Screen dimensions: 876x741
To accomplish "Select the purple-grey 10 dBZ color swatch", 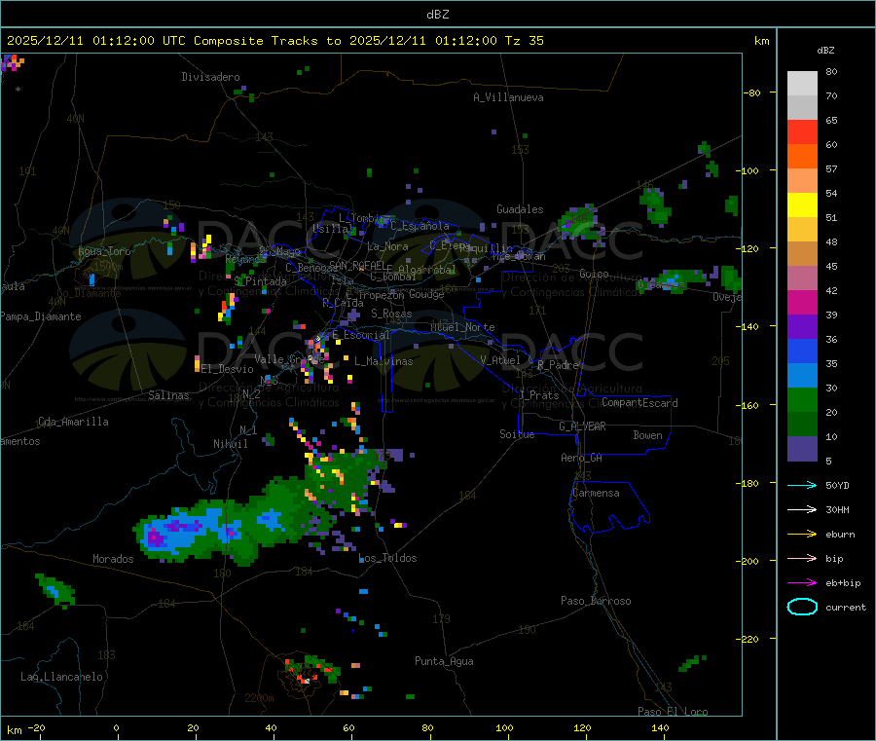I will click(802, 449).
